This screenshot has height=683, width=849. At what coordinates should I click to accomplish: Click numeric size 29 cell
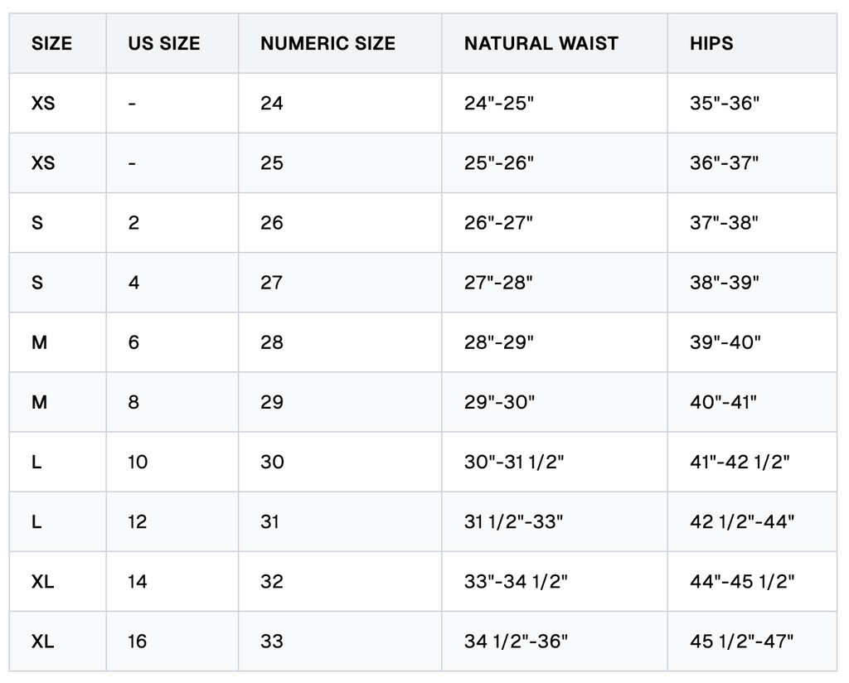tap(340, 402)
